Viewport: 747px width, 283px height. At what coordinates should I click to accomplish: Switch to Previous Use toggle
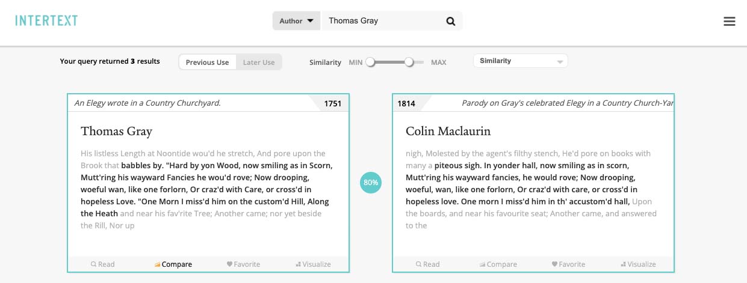point(207,62)
